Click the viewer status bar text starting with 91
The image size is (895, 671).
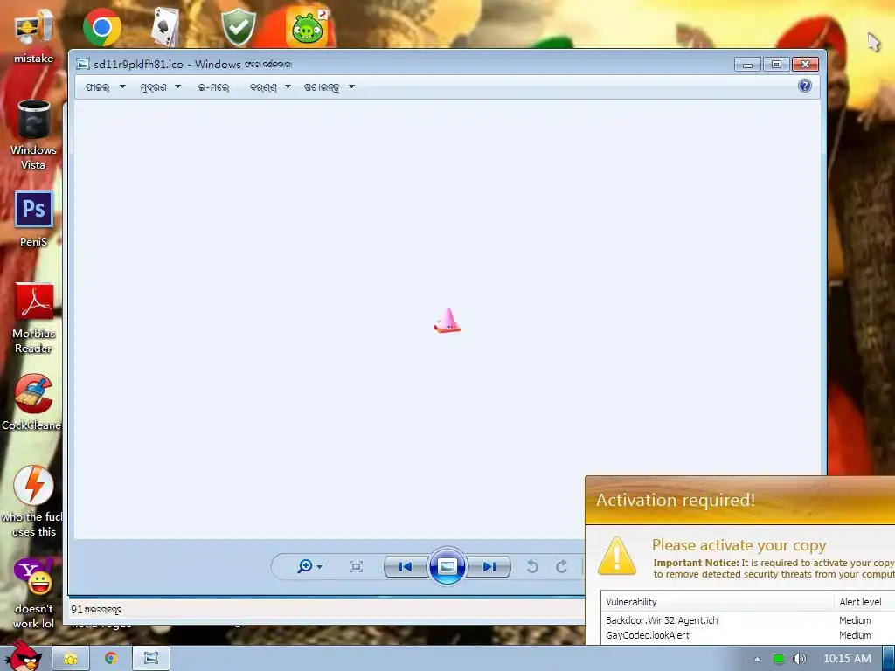(96, 609)
